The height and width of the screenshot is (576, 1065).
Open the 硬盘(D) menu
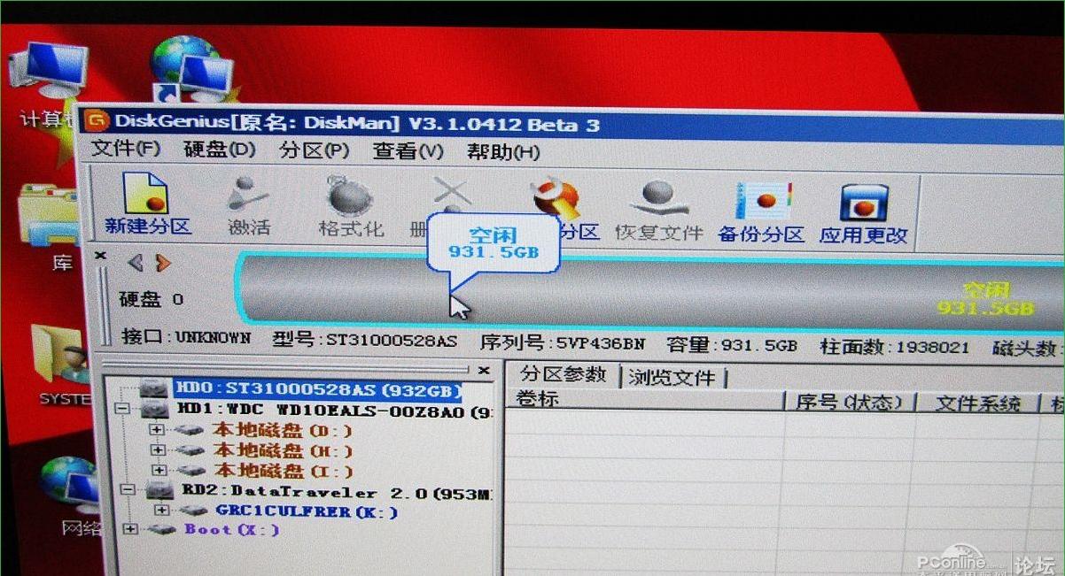[220, 150]
